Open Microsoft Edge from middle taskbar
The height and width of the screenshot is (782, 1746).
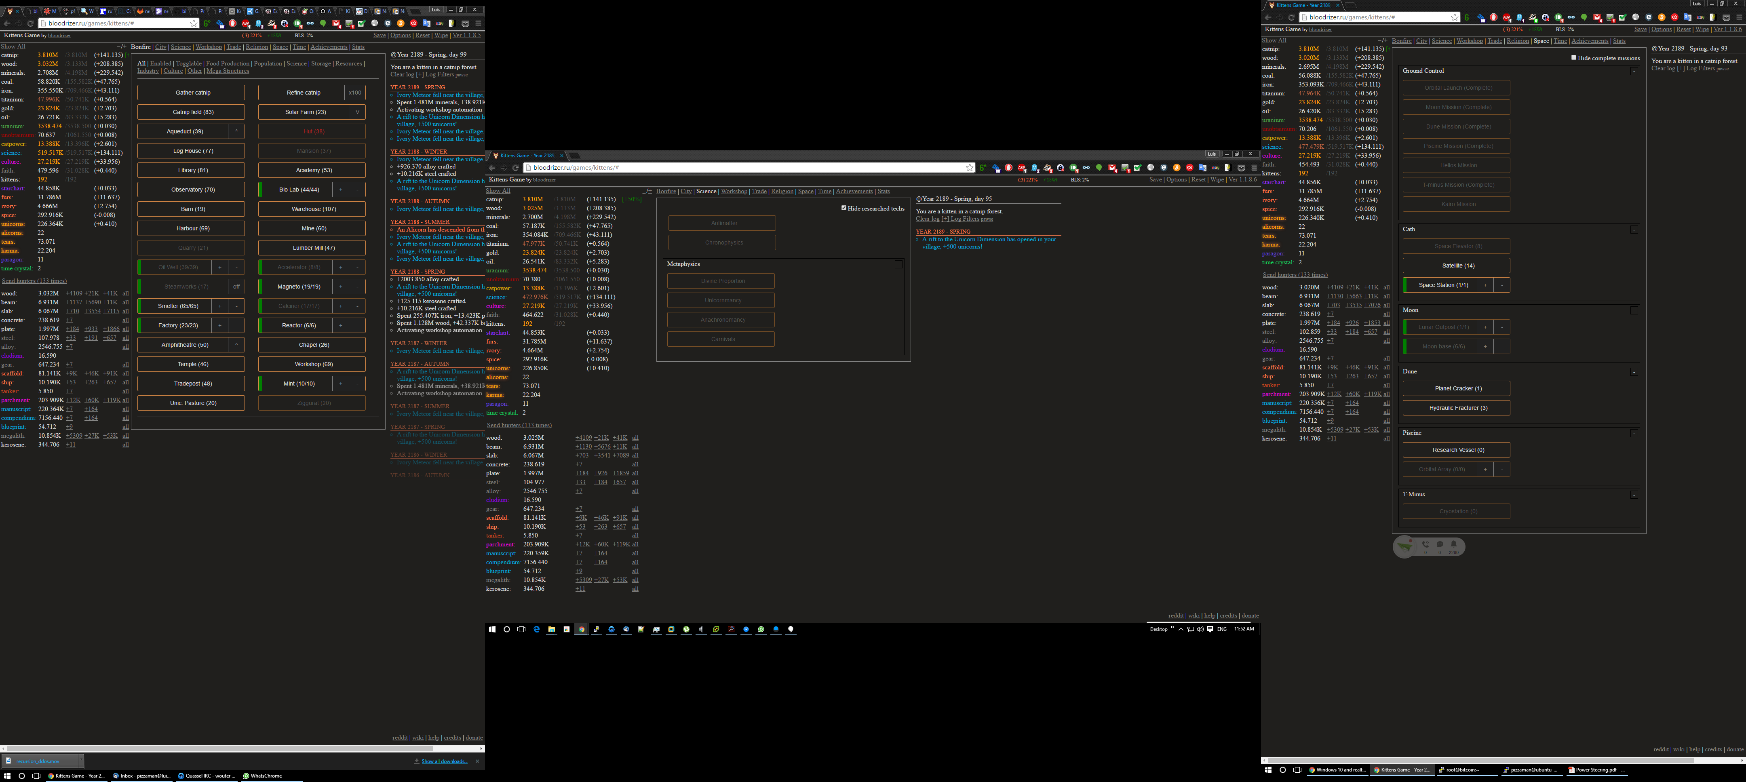537,630
